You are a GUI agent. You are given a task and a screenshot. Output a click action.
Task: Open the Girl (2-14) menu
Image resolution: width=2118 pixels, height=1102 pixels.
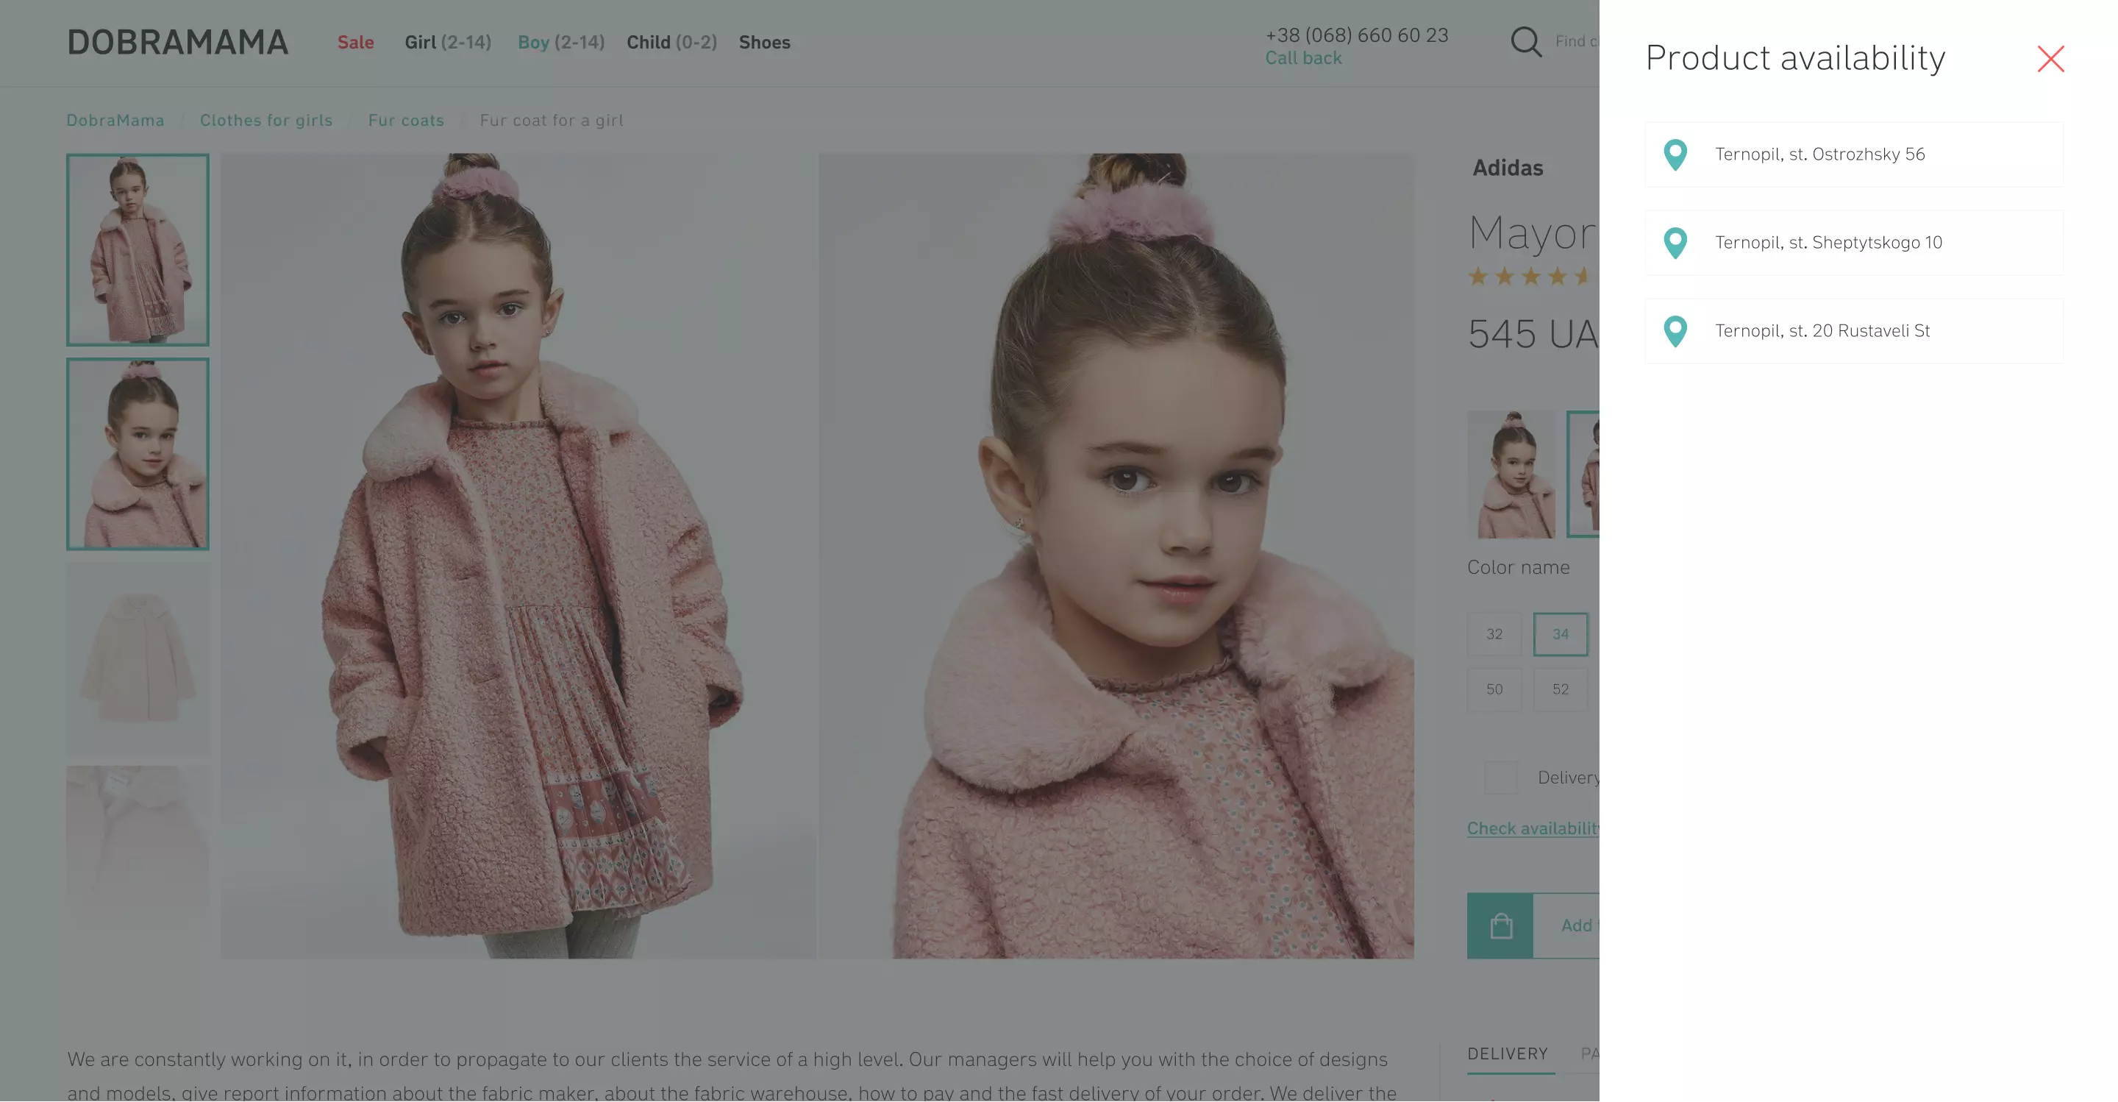pyautogui.click(x=447, y=42)
